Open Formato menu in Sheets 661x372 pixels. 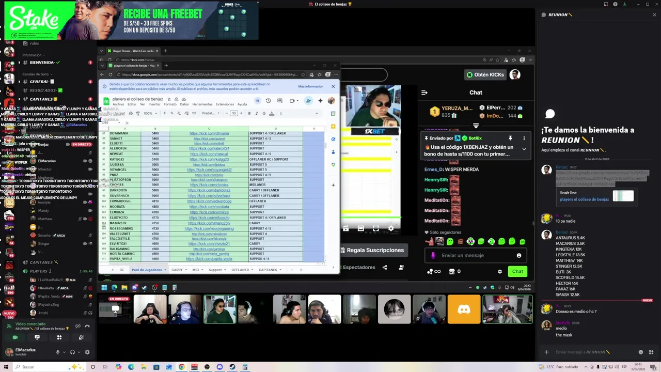pos(170,104)
